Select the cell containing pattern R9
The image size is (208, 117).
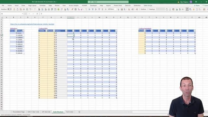point(61,98)
